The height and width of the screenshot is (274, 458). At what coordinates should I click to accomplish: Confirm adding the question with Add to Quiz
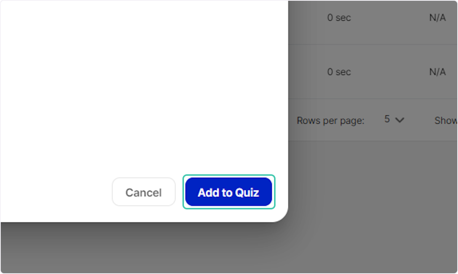[x=228, y=192]
